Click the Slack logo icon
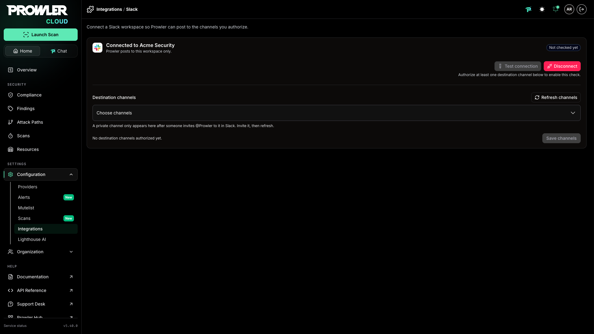The image size is (594, 334). [x=97, y=48]
